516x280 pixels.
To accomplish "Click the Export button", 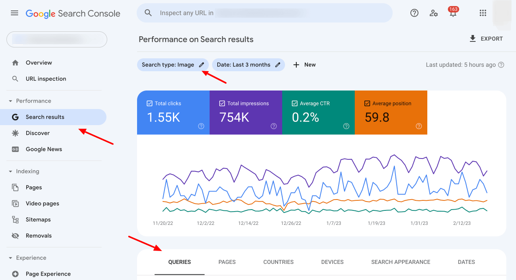I will [x=486, y=39].
